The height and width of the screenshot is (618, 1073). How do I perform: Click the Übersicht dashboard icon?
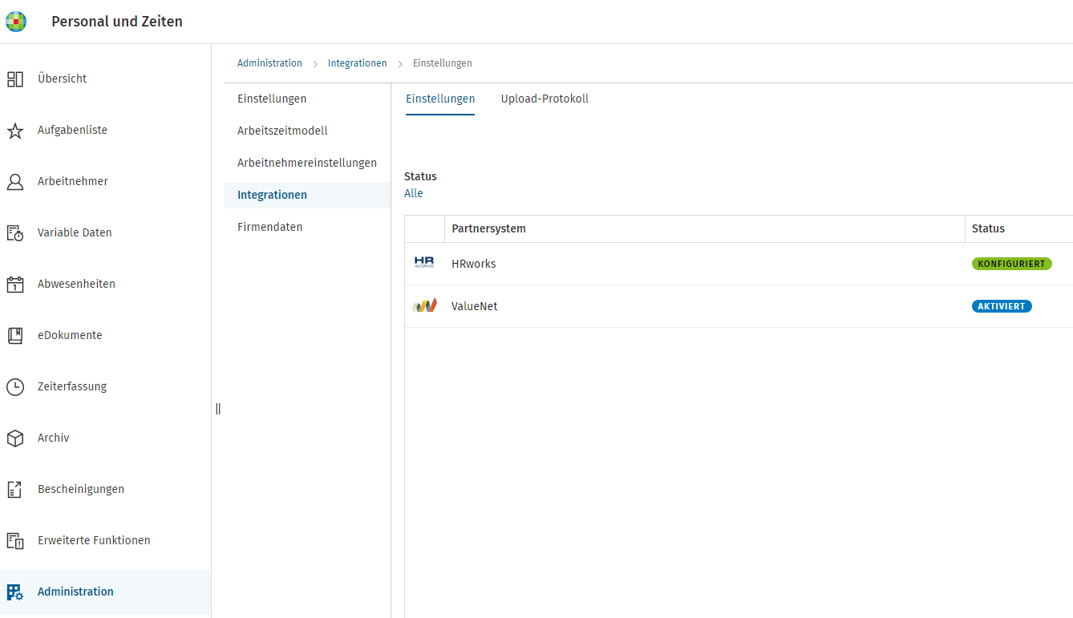[15, 79]
